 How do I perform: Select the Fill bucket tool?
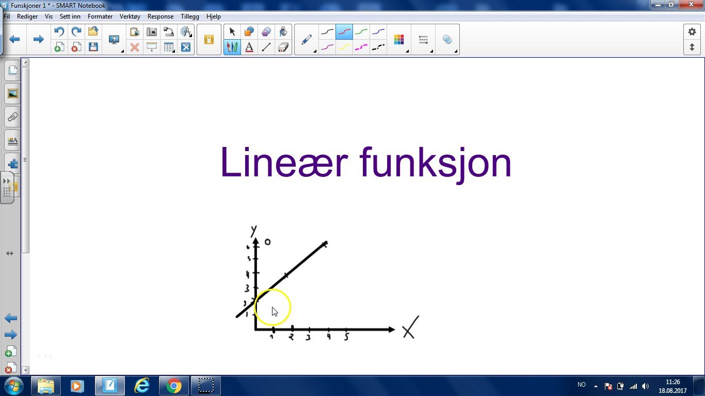283,31
